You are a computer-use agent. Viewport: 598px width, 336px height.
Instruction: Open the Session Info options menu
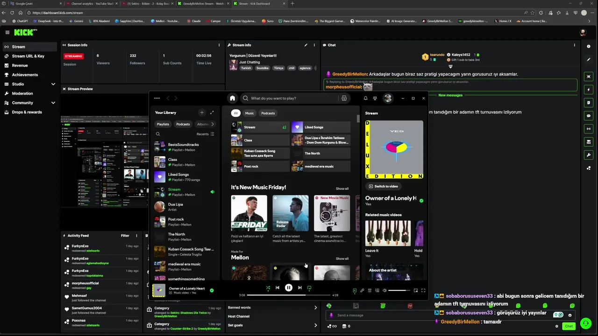point(219,45)
